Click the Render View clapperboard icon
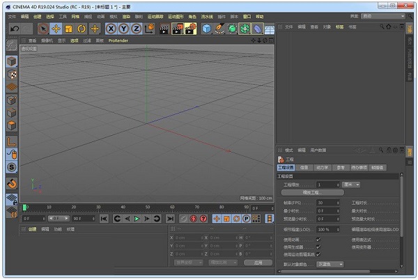 pos(164,29)
